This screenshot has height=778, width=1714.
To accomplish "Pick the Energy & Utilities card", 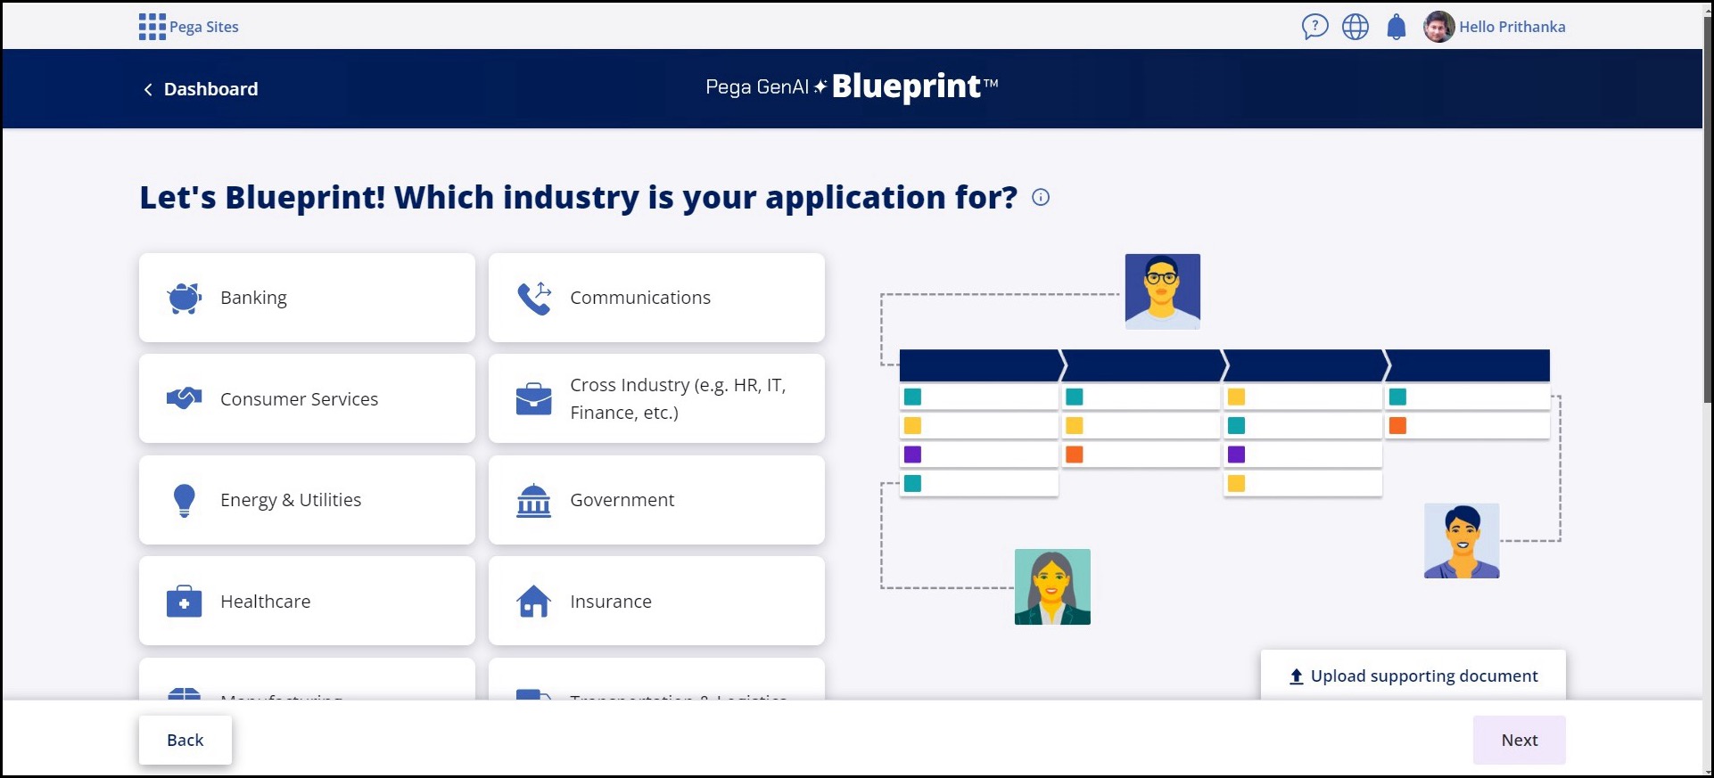I will coord(307,500).
